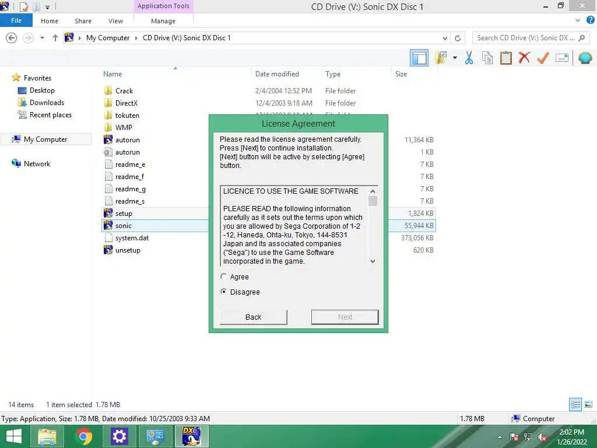Launch Chrome from the taskbar

tap(83, 436)
